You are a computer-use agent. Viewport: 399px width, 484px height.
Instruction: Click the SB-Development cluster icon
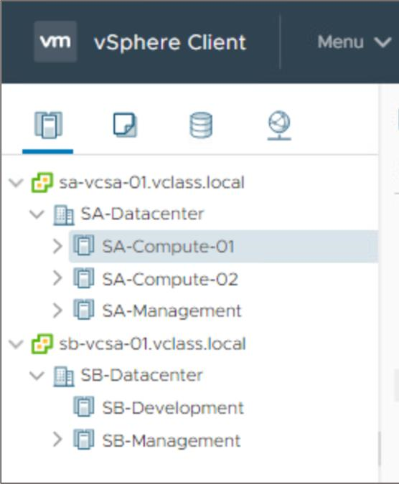[x=84, y=407]
